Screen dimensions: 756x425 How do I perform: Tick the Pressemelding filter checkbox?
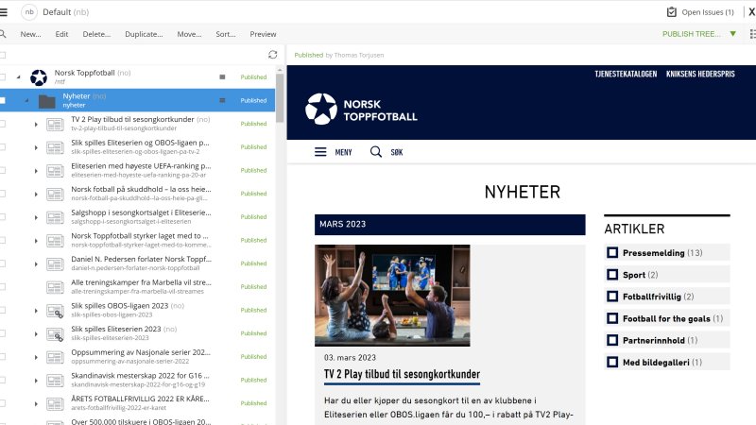tap(612, 252)
